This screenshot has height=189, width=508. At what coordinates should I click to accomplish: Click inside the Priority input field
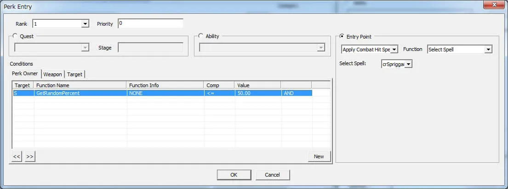(150, 24)
